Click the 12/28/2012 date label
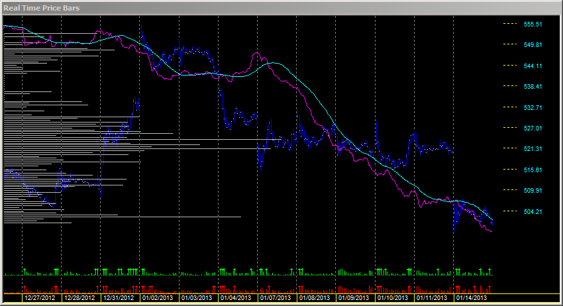 click(79, 298)
